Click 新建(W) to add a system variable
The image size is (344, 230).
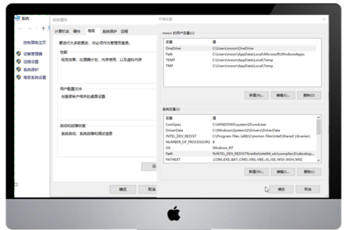(x=257, y=172)
